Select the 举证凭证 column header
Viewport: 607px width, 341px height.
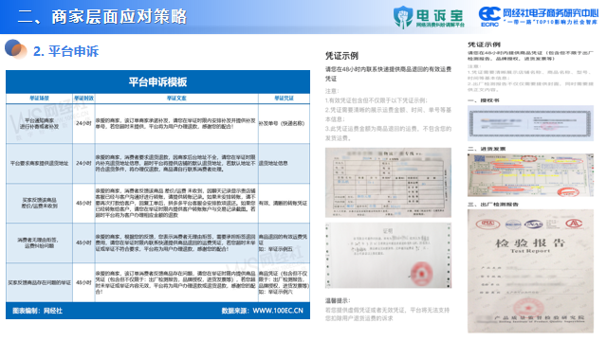[285, 99]
